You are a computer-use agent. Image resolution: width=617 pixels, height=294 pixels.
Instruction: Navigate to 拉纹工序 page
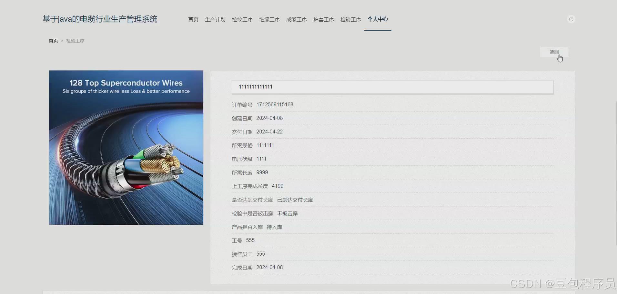point(242,20)
